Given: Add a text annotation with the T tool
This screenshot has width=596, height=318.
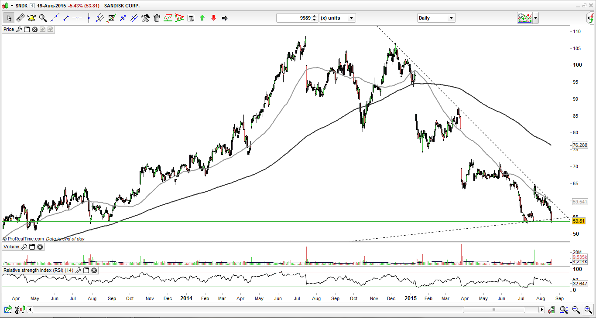Looking at the screenshot, I should (191, 18).
